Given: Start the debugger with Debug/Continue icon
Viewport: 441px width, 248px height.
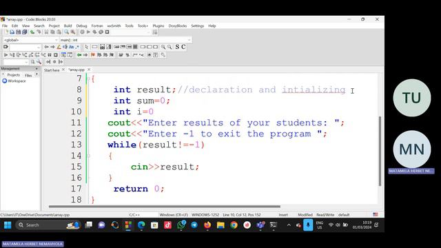Looking at the screenshot, I should coord(6,55).
